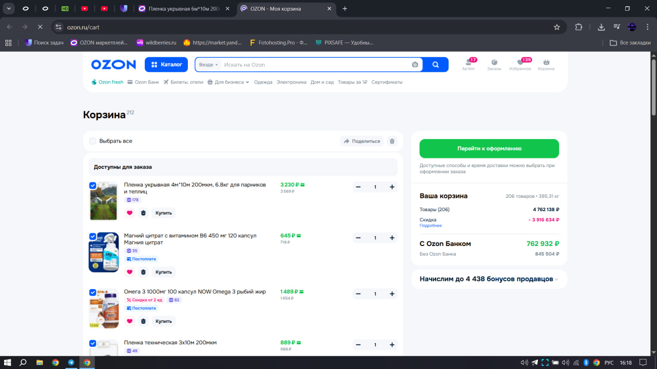This screenshot has width=657, height=369.
Task: Switch to the Пленка укрывная browser tab
Action: pos(185,9)
